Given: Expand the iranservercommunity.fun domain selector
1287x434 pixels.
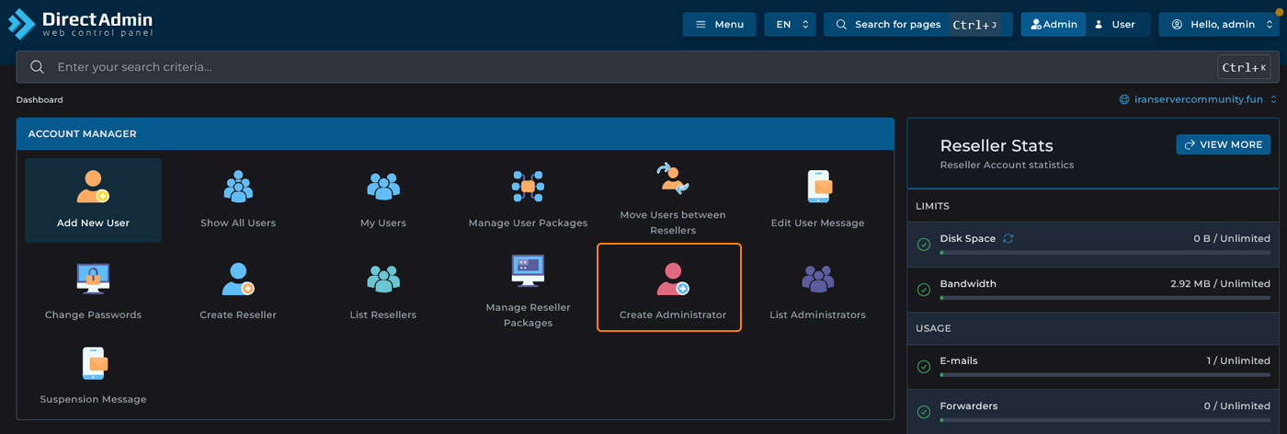Looking at the screenshot, I should click(x=1198, y=99).
